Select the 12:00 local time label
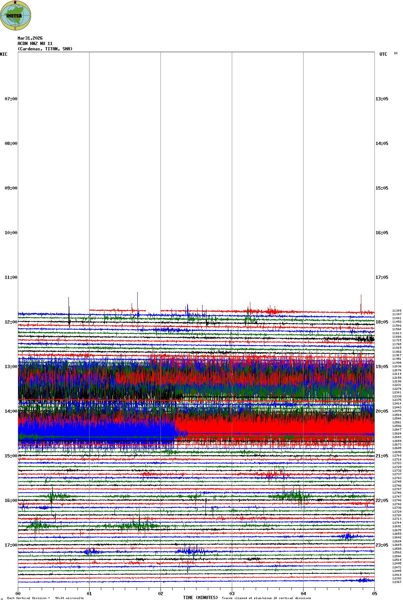The image size is (403, 603). pyautogui.click(x=11, y=322)
